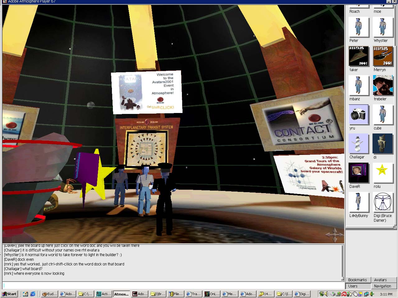Screen dimensions: 398x298
Task: Click trebeler's portrait avatar
Action: point(383,85)
